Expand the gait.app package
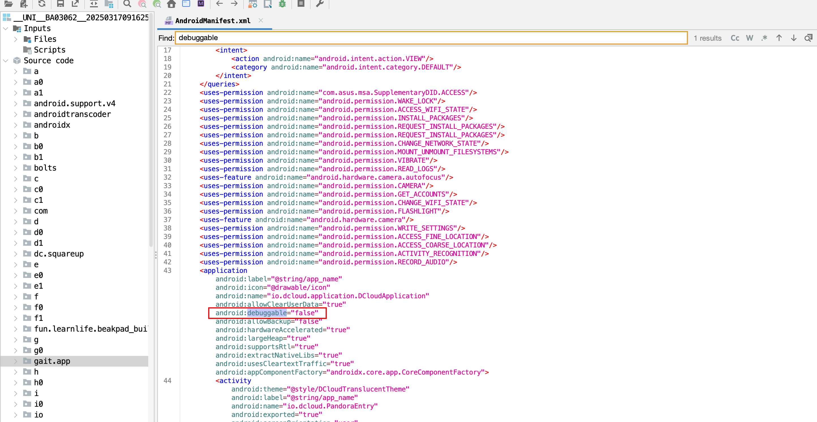The width and height of the screenshot is (817, 422). (16, 361)
